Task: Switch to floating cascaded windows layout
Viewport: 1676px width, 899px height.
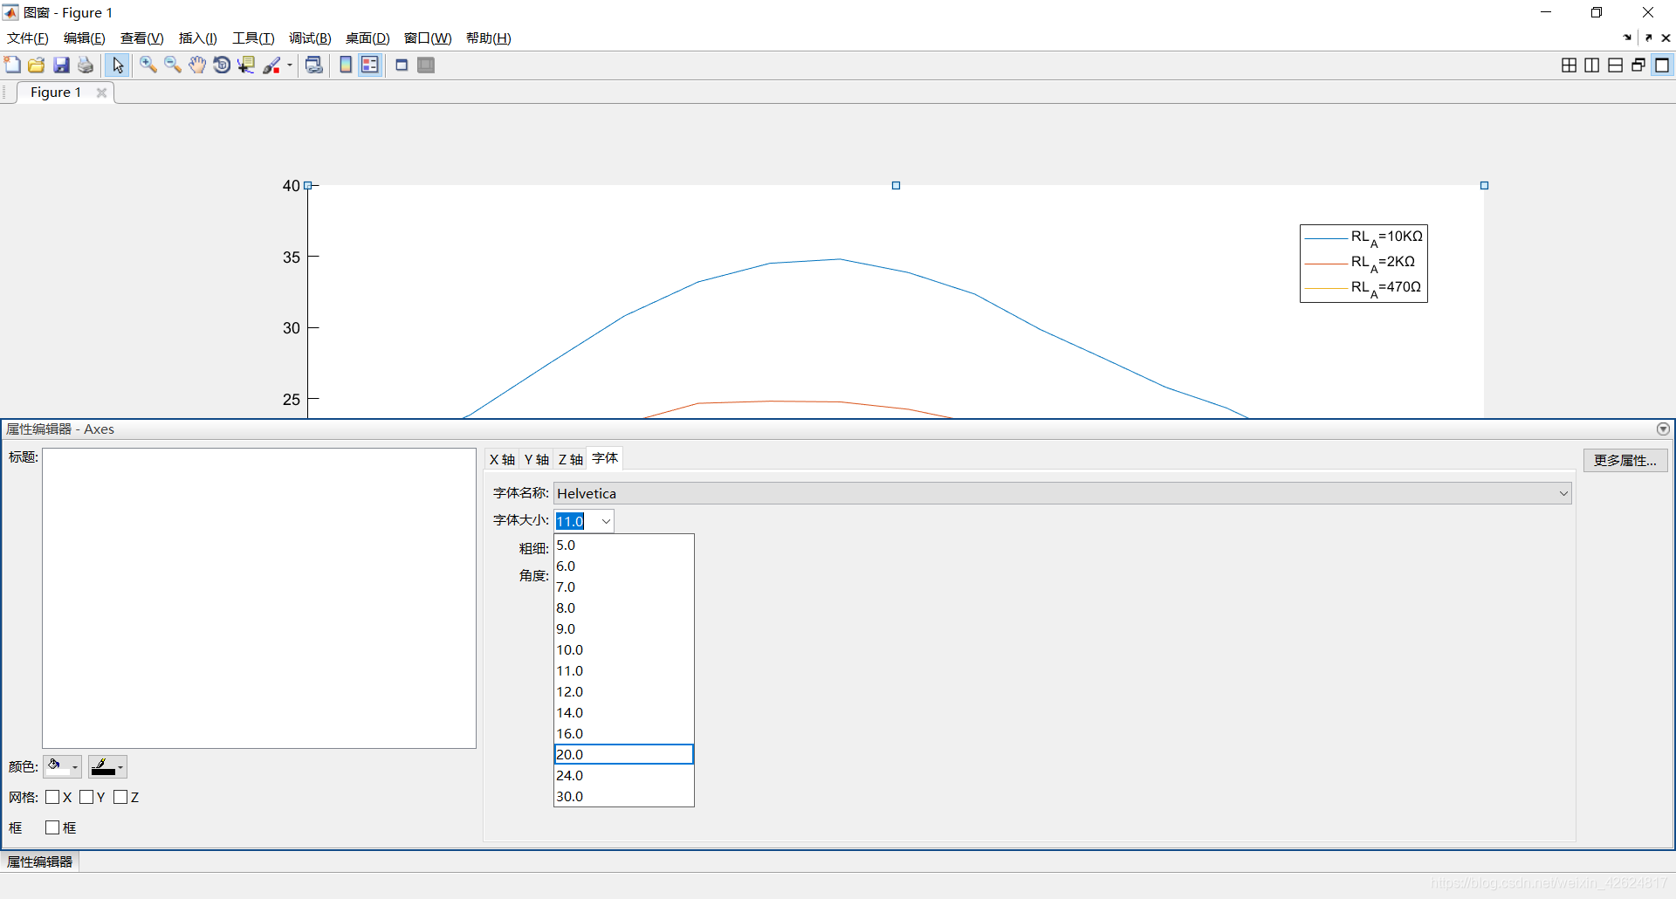Action: pyautogui.click(x=1638, y=65)
